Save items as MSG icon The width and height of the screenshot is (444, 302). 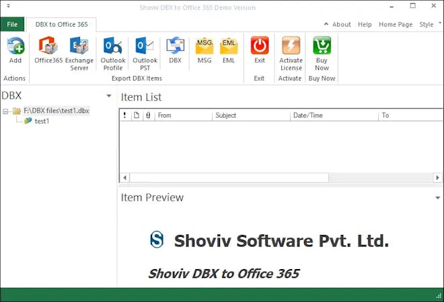pyautogui.click(x=204, y=46)
